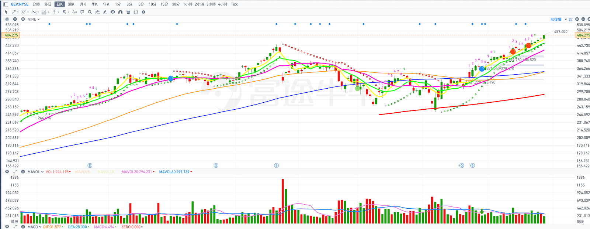
Task: Add text annotation with Aa tool
Action: pos(74,12)
